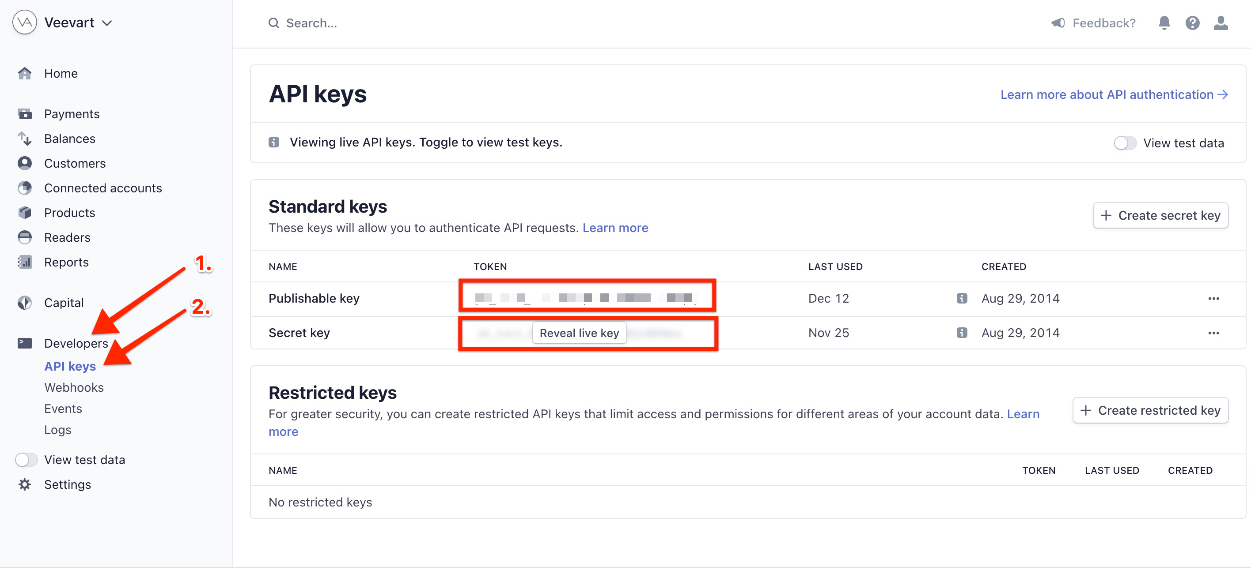Toggle View test data in the sidebar
The image size is (1251, 570).
point(26,459)
